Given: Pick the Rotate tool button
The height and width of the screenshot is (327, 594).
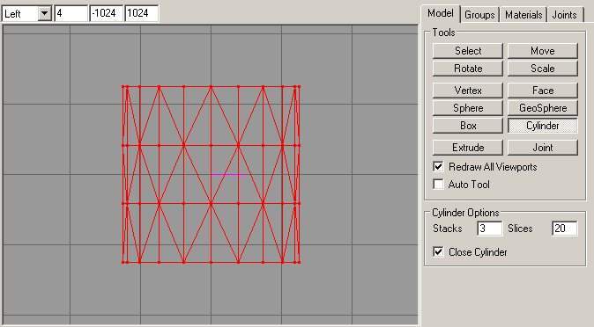Looking at the screenshot, I should click(x=468, y=69).
